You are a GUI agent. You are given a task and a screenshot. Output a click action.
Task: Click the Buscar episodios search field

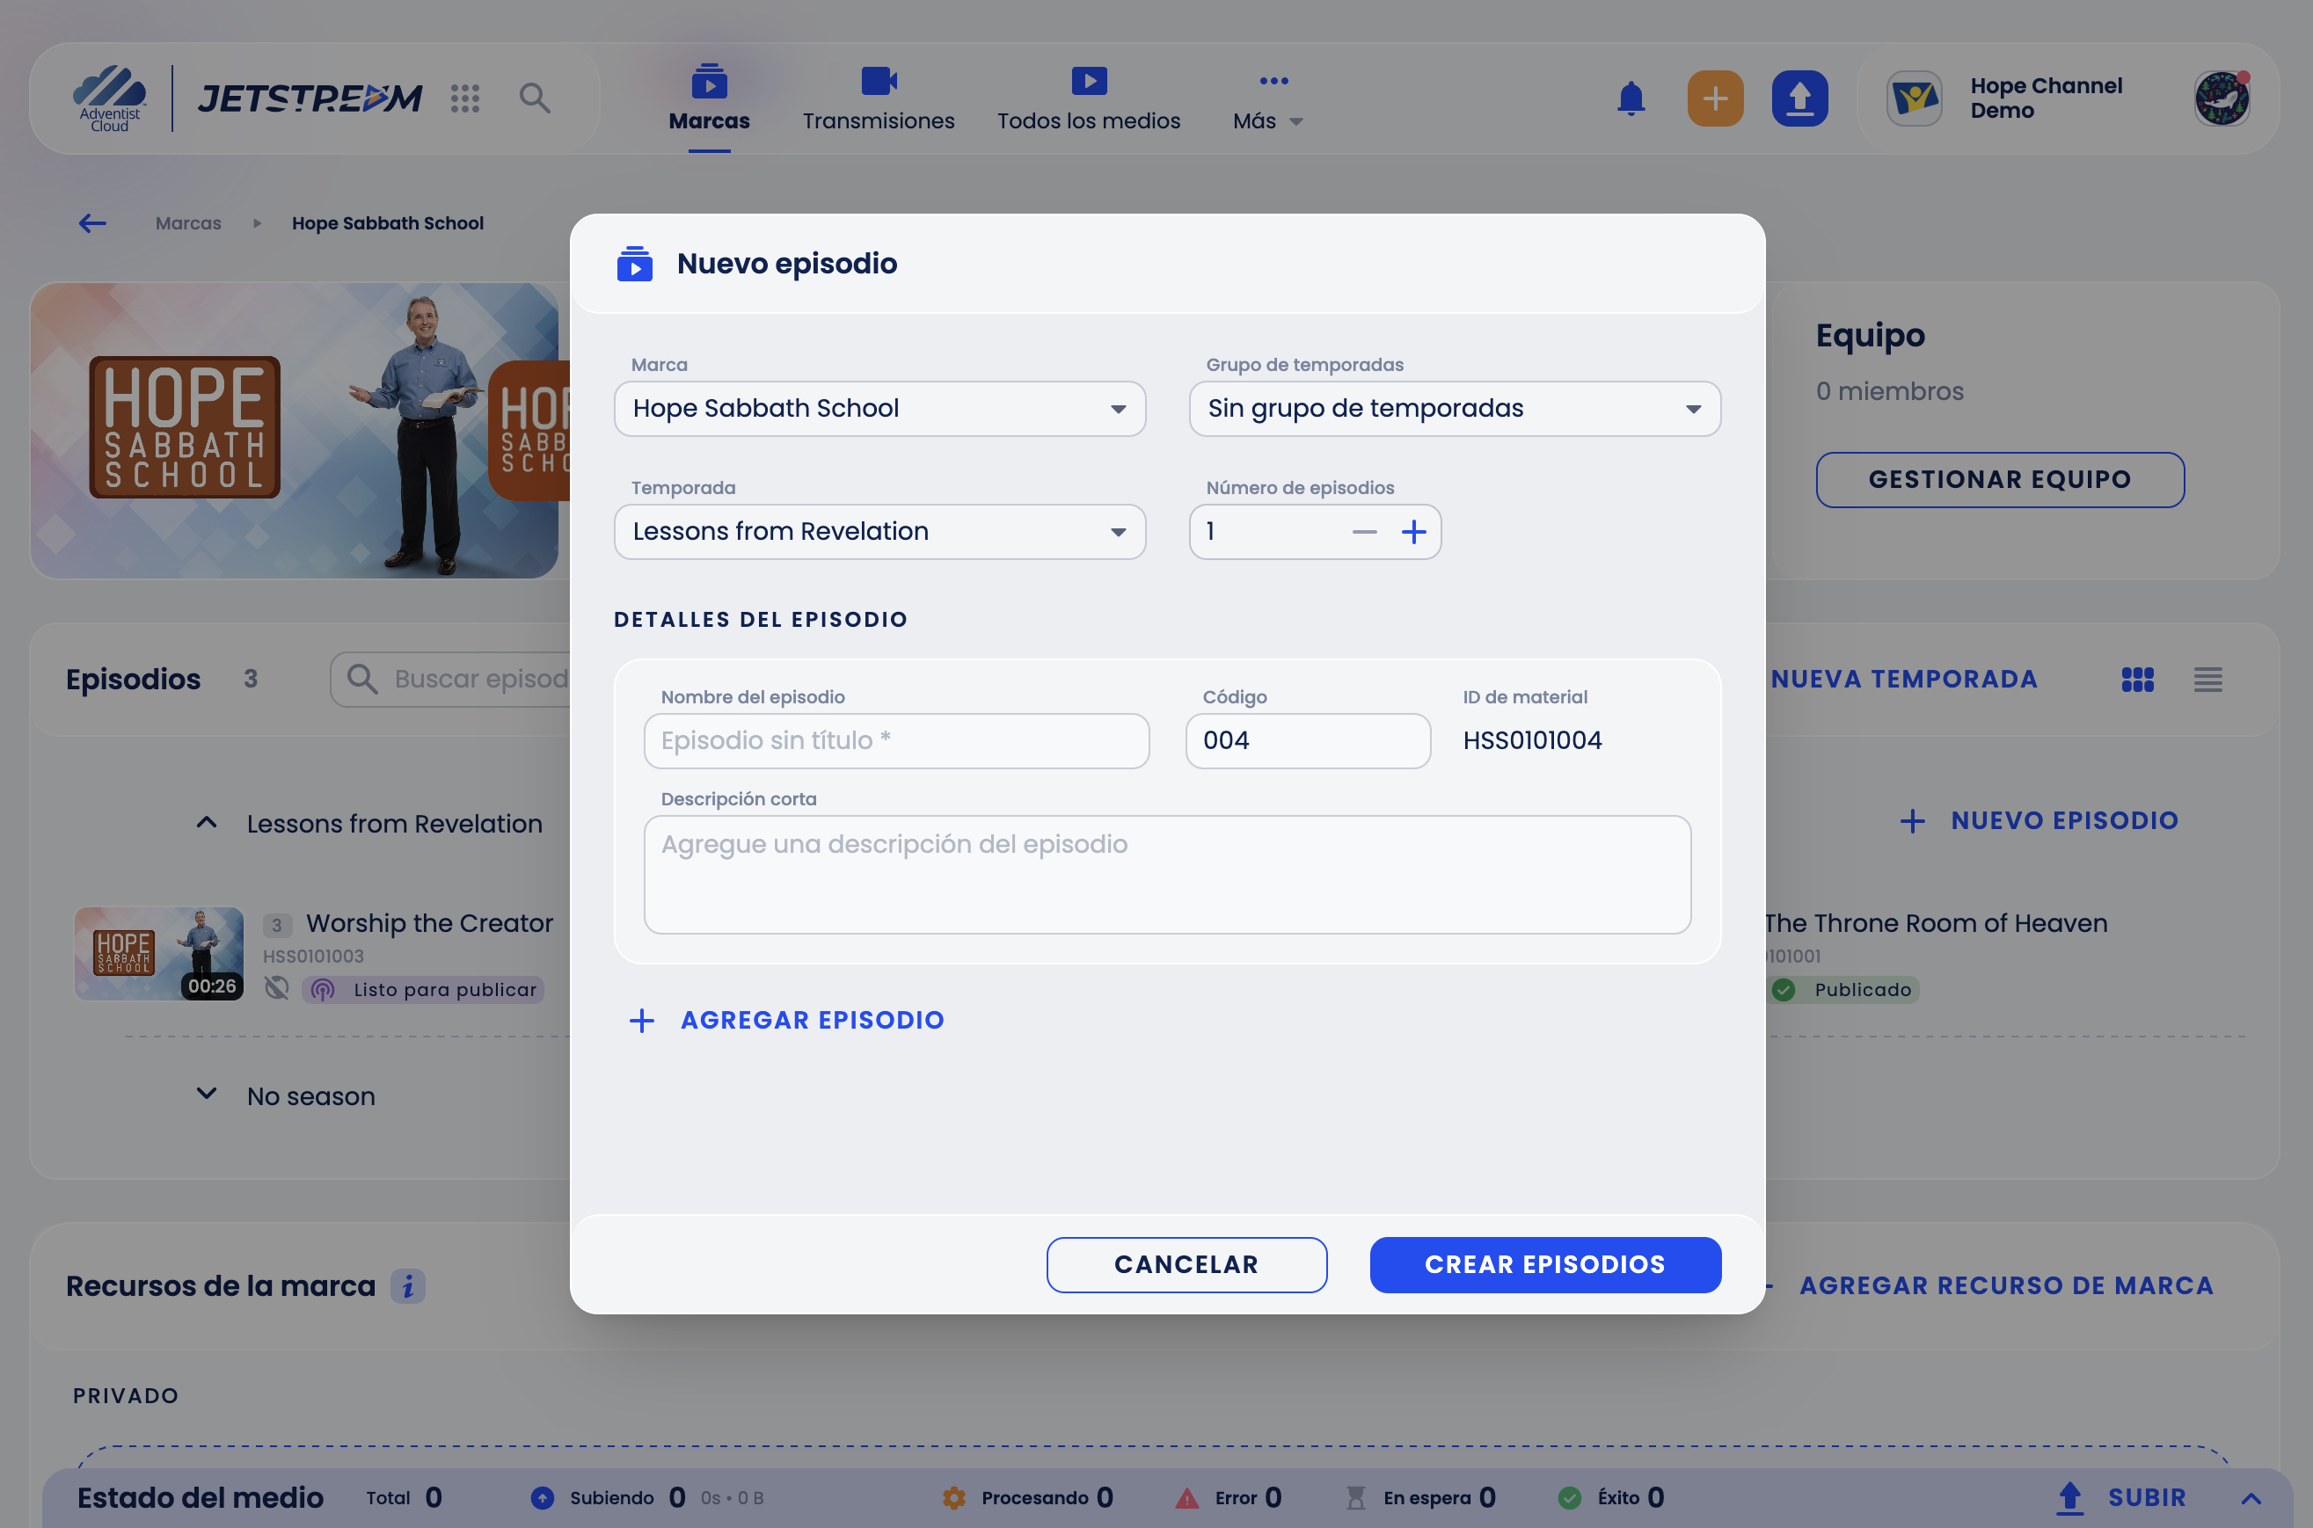[x=450, y=680]
